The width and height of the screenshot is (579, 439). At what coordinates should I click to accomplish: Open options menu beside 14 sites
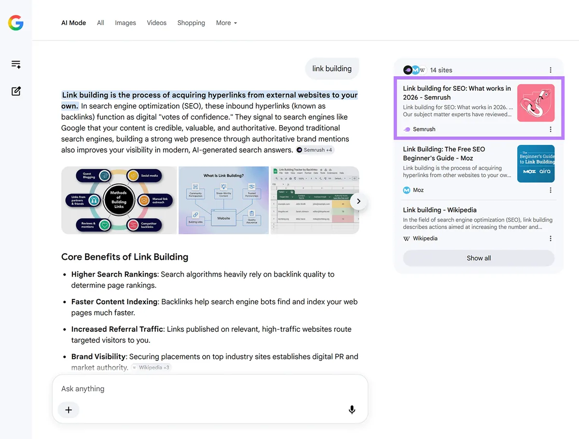click(551, 70)
